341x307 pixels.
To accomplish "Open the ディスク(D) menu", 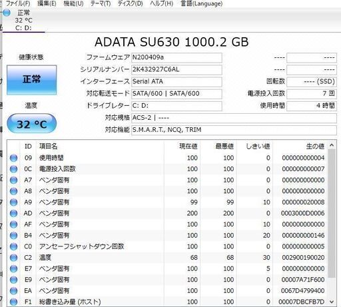I will point(130,3).
